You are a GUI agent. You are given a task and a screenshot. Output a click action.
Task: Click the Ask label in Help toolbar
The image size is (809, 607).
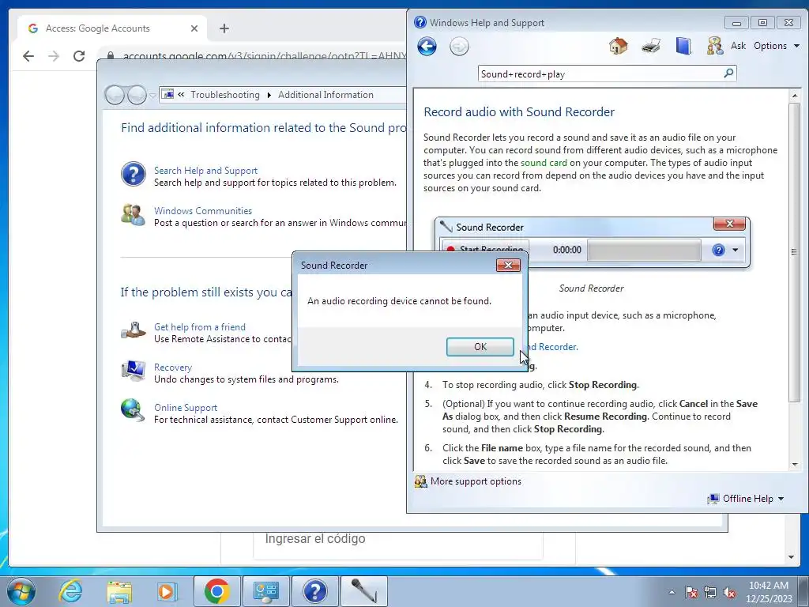coord(739,46)
